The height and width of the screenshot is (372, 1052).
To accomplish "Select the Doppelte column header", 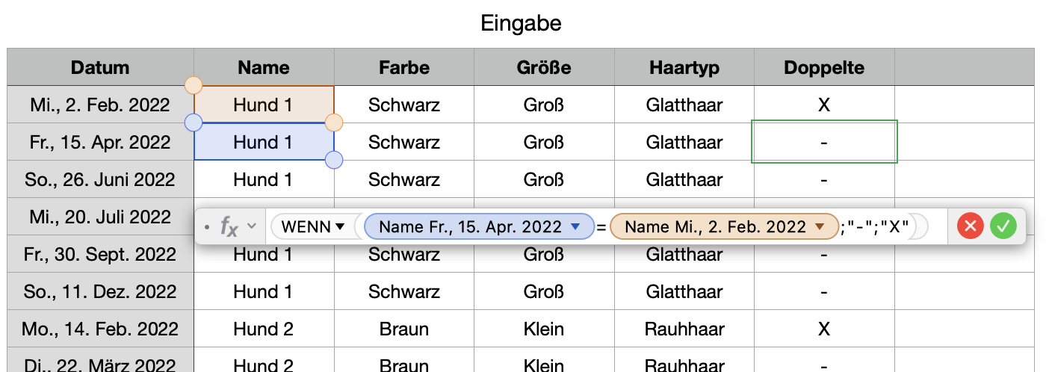I will tap(823, 67).
